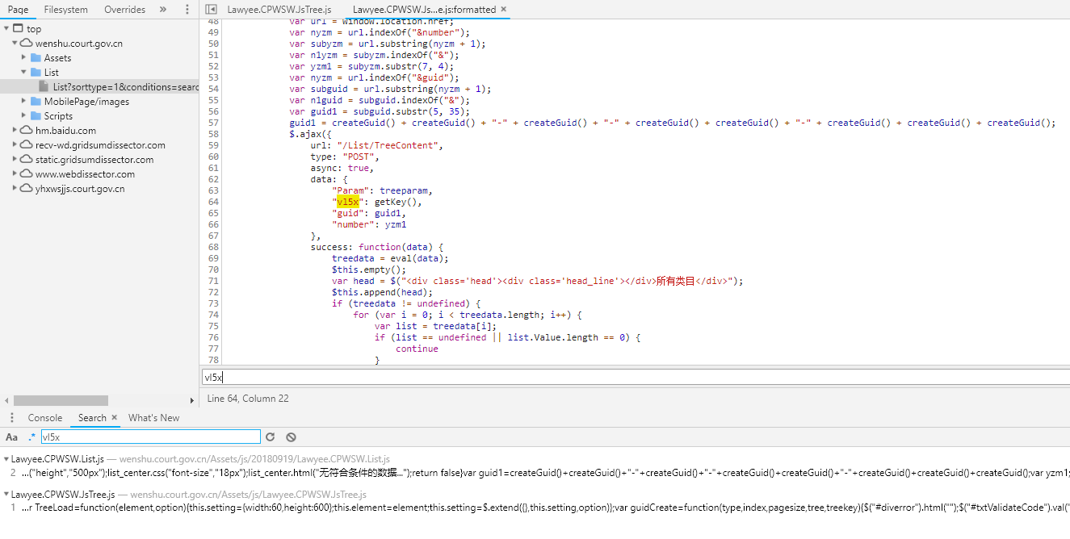Toggle the navigator sidebar panel
The width and height of the screenshot is (1070, 539).
pos(211,9)
